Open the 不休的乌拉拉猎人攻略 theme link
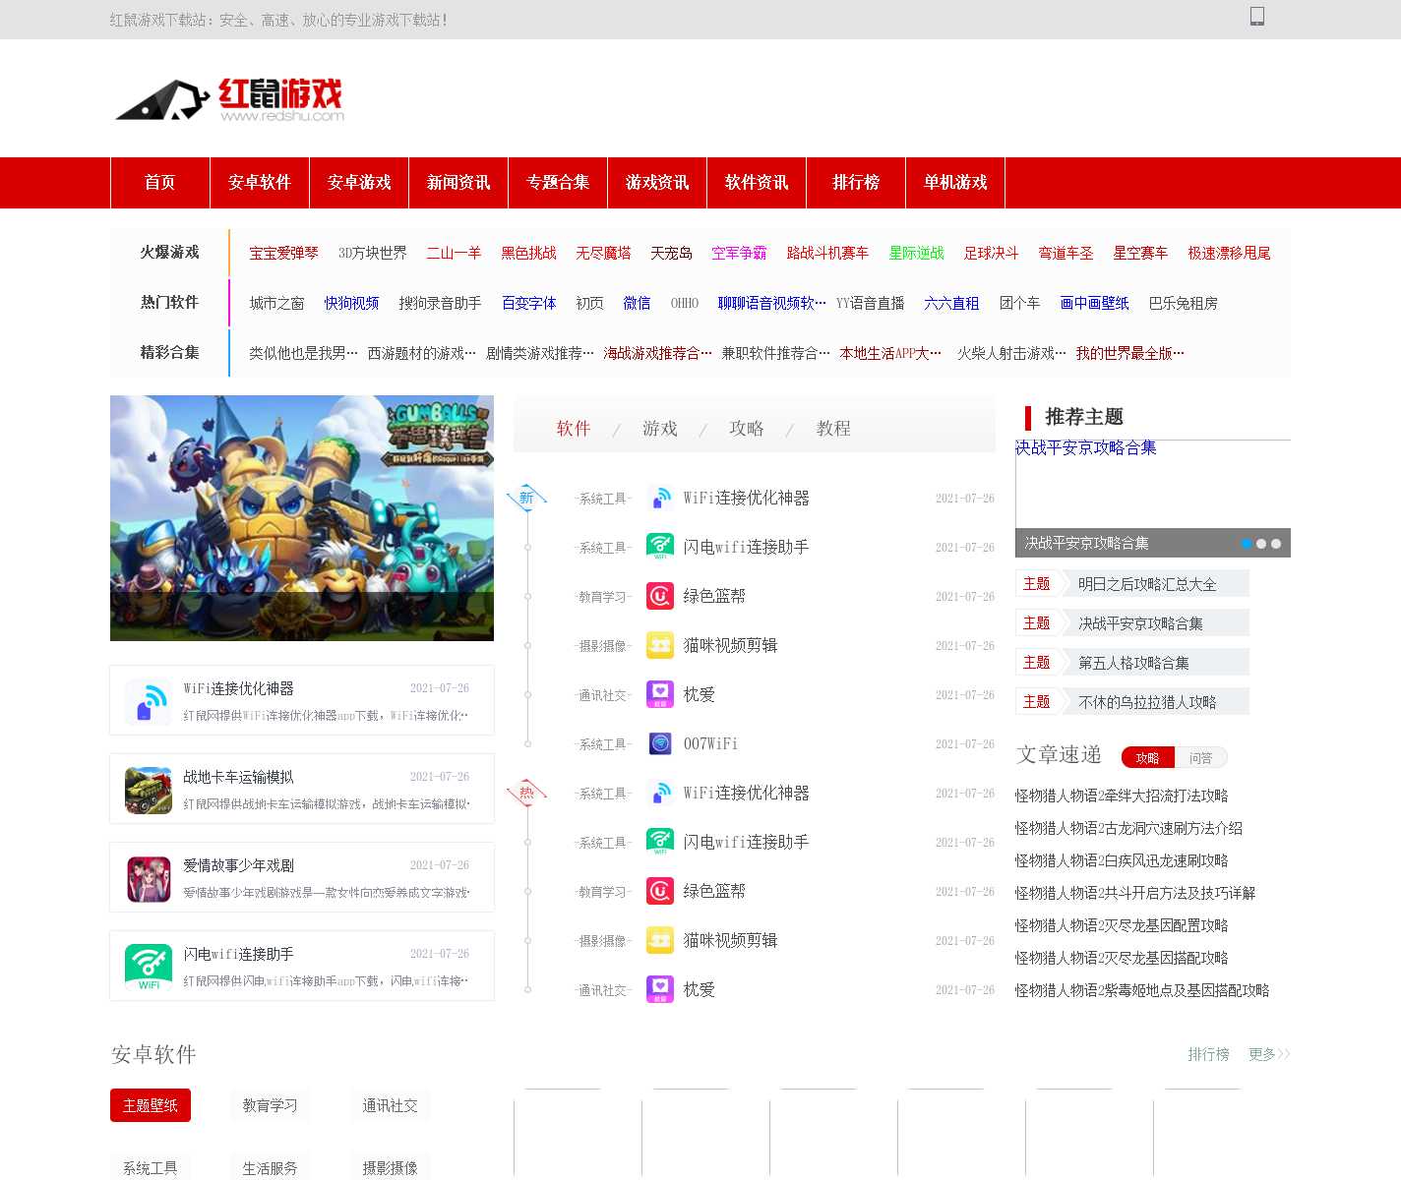Viewport: 1401px width, 1180px height. pos(1147,702)
